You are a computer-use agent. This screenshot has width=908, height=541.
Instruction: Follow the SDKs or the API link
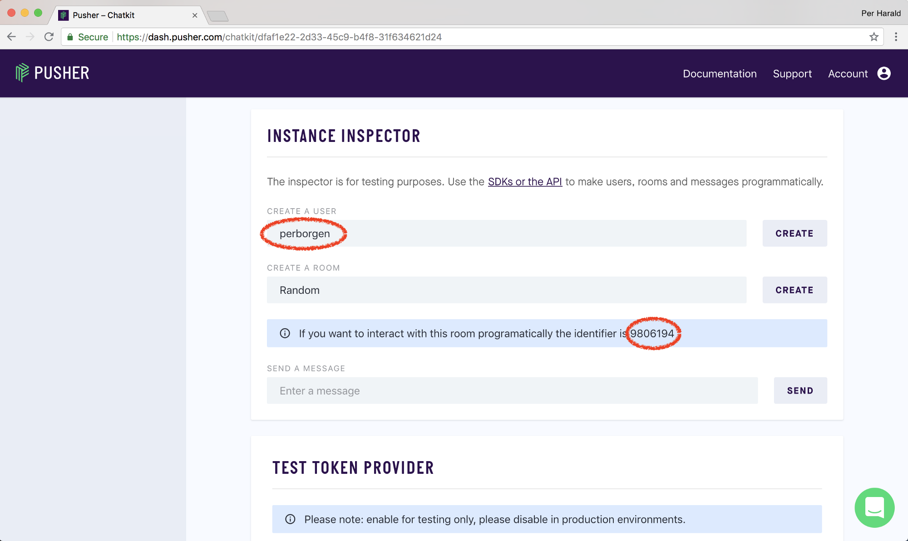(525, 182)
